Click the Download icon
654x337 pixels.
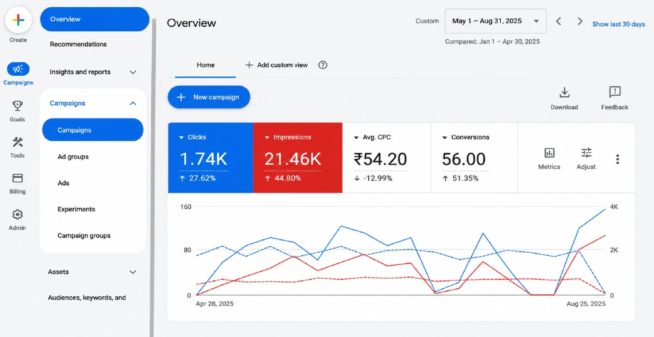(x=564, y=92)
